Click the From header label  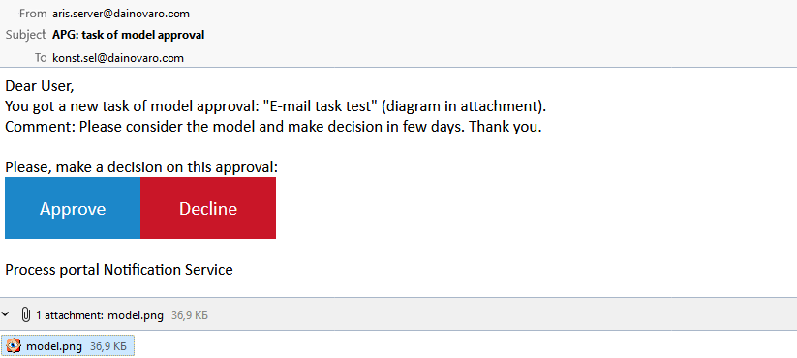coord(33,14)
